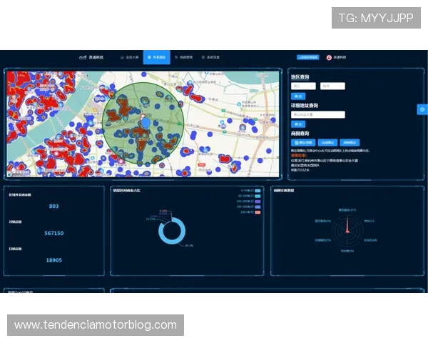428x343 pixels.
Task: Click the third business-circle query button
Action: tap(348, 142)
